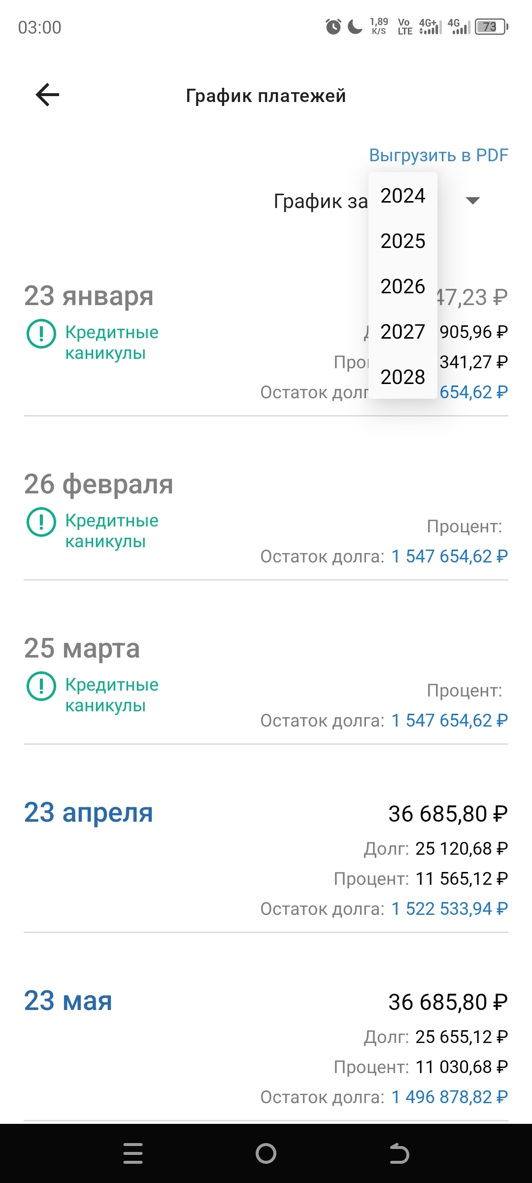Collapse the year dropdown arrow
Image resolution: width=532 pixels, height=1183 pixels.
click(x=472, y=200)
